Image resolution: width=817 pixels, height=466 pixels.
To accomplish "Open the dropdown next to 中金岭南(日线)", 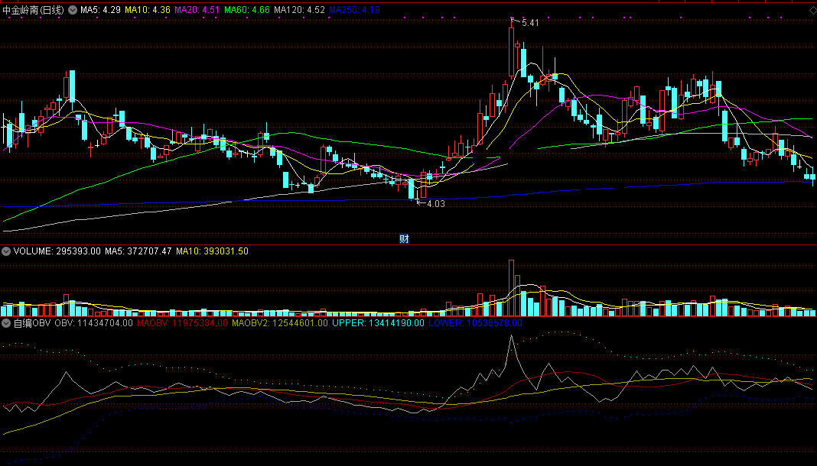I will click(73, 10).
